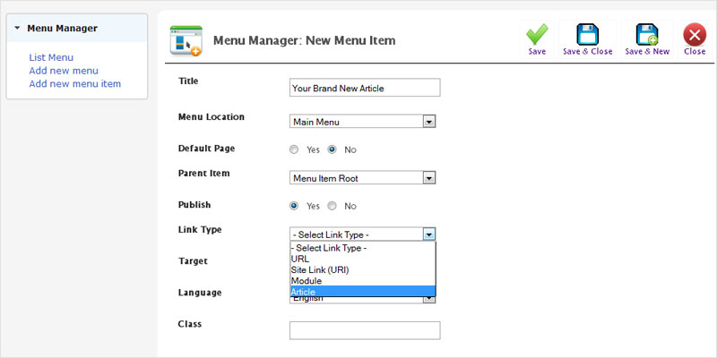
Task: Choose Module from the link type list
Action: [x=363, y=281]
